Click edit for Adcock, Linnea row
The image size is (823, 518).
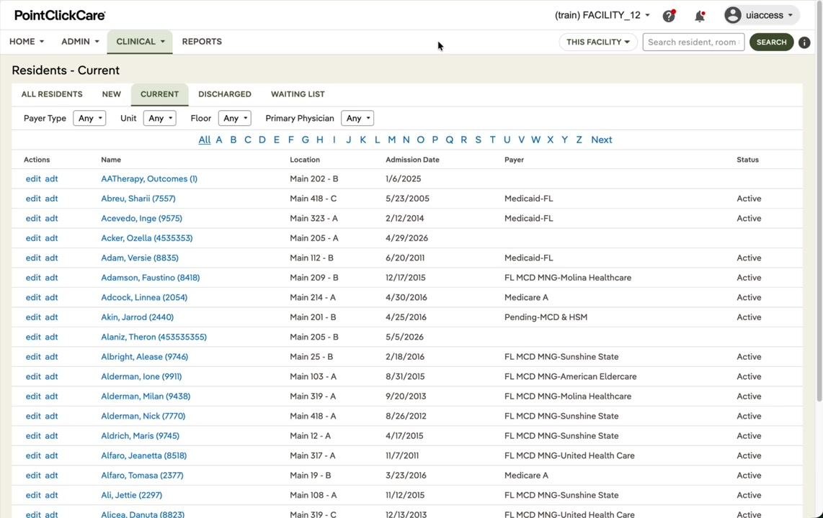(33, 298)
